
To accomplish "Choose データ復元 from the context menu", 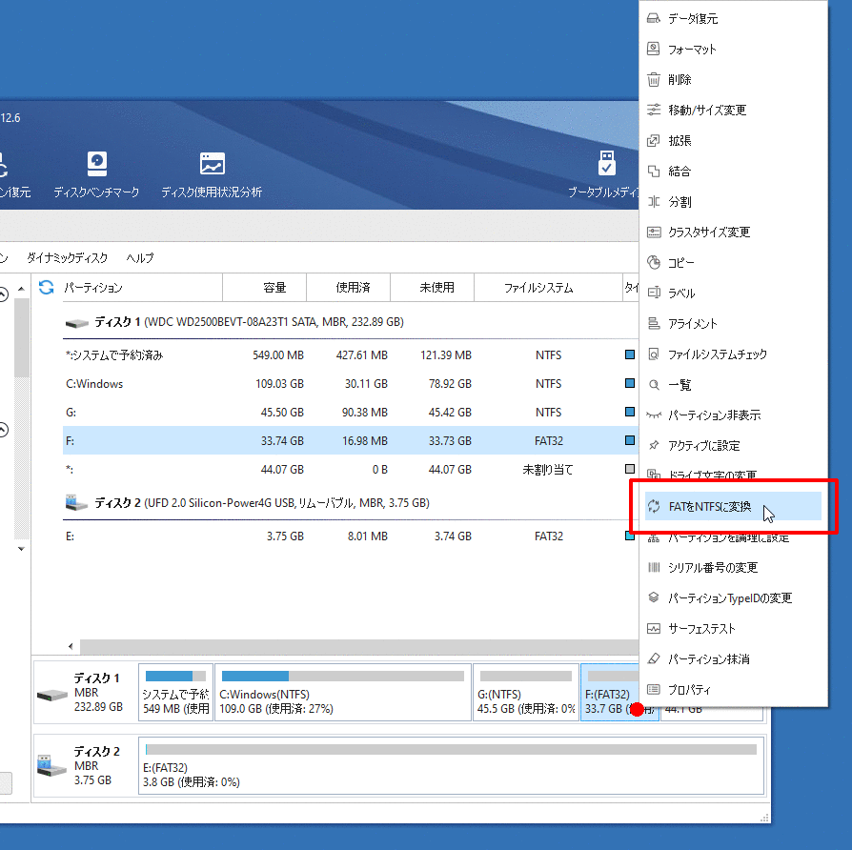I will coord(693,19).
